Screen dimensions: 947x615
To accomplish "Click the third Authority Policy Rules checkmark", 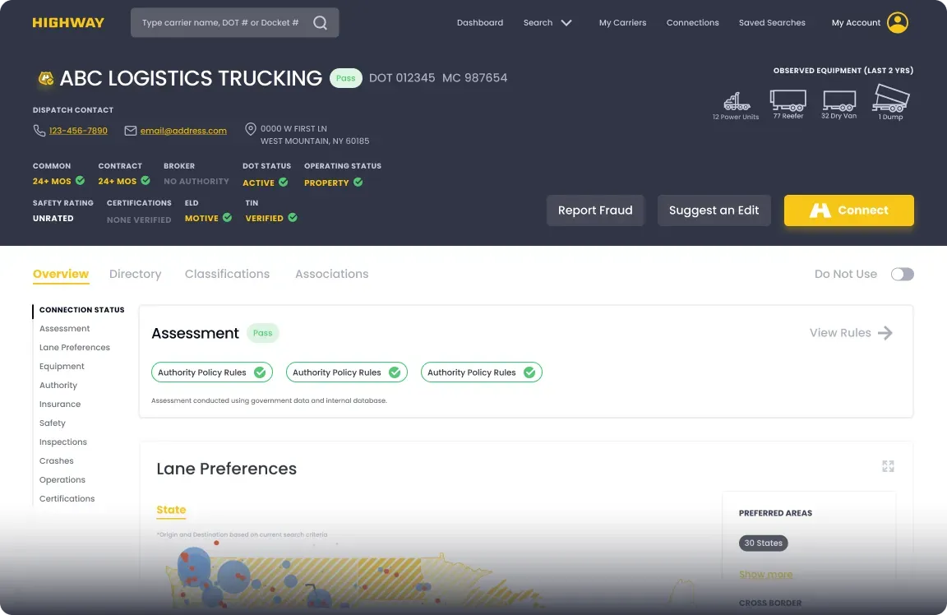I will point(529,372).
